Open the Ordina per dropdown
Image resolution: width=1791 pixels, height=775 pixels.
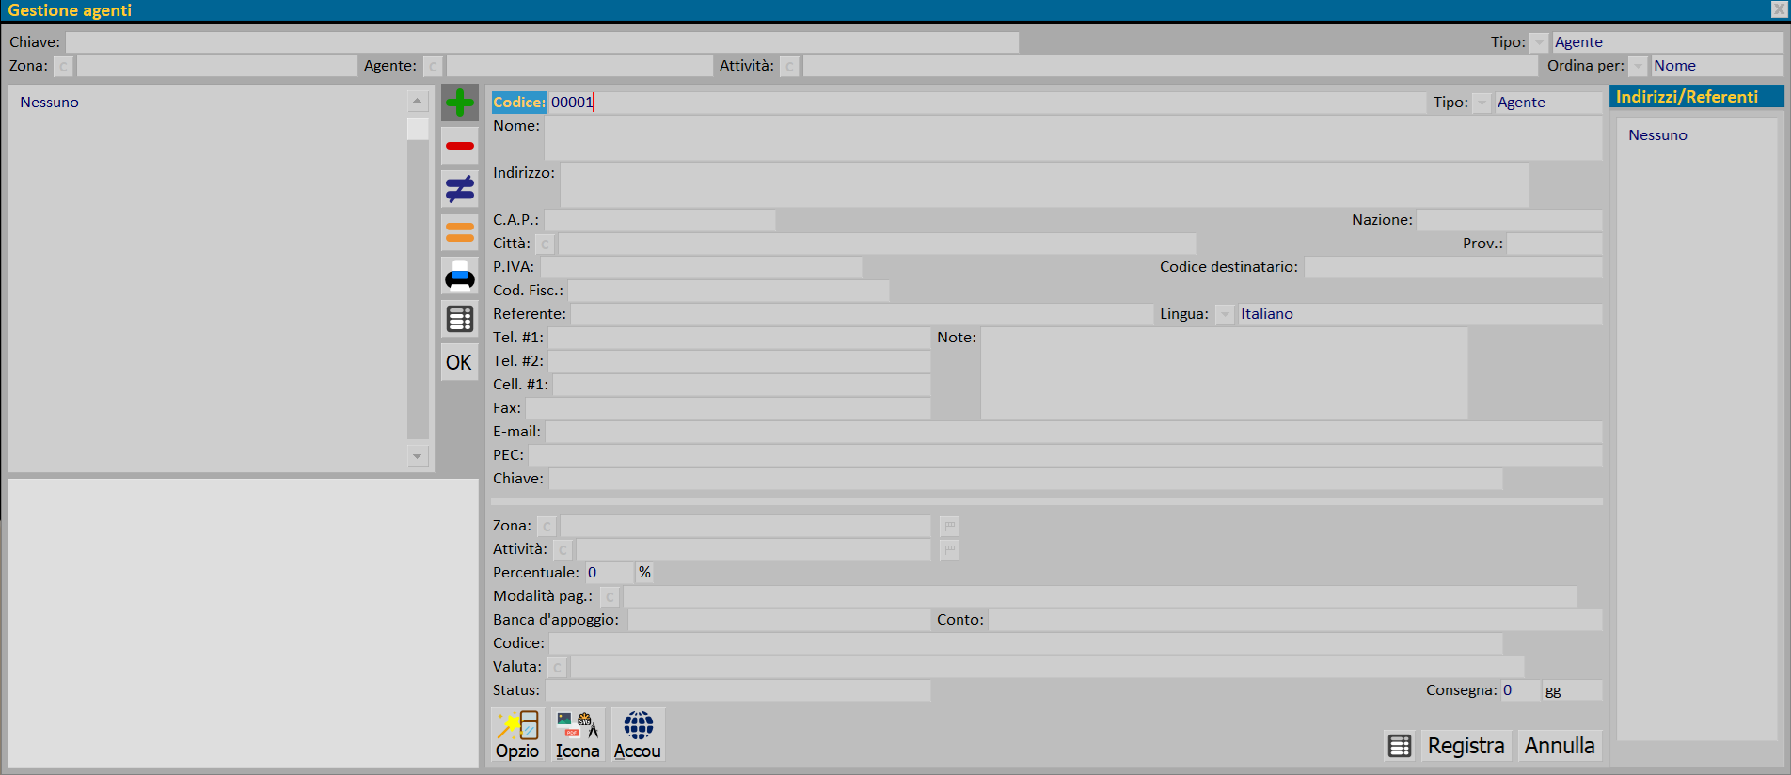1639,66
